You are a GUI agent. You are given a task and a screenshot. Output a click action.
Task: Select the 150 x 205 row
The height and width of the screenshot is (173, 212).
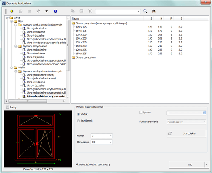pos(127,38)
